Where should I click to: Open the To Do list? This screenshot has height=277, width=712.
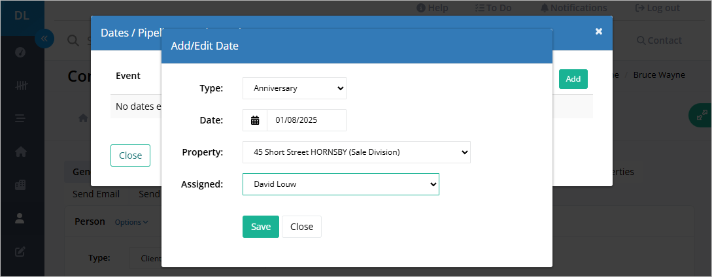pos(493,8)
